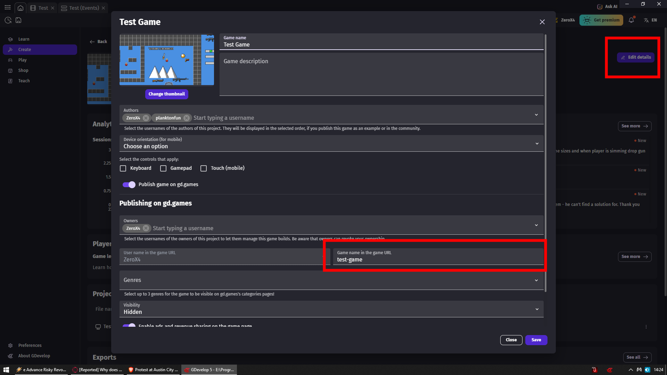Image resolution: width=667 pixels, height=375 pixels.
Task: Click the Save button
Action: 536,340
